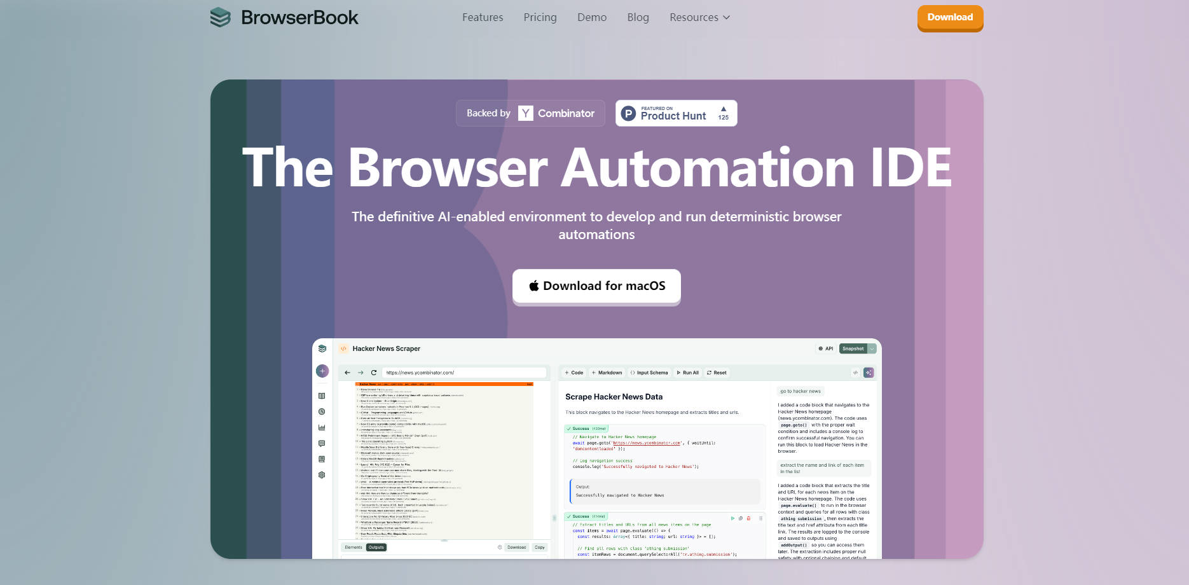Open the Pricing page from the navigation menu
The image size is (1189, 585).
[540, 17]
